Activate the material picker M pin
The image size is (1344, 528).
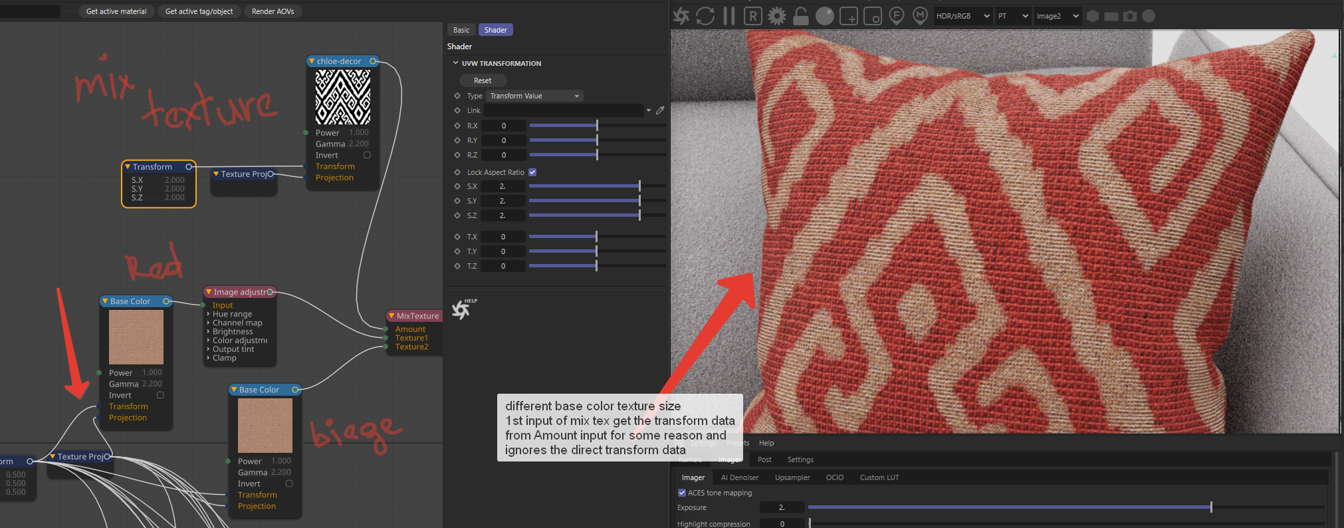click(920, 15)
